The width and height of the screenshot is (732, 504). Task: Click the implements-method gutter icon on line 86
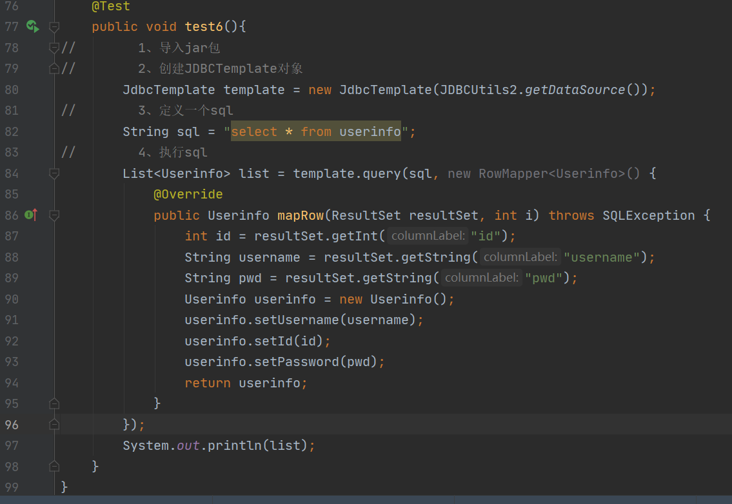31,215
